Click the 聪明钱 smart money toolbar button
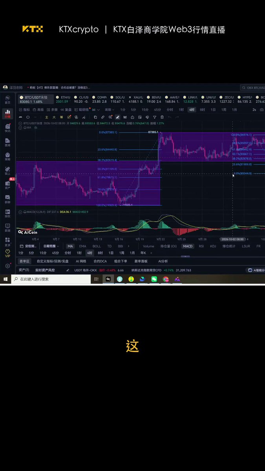Viewport: 265px width, 471px height. [82, 110]
